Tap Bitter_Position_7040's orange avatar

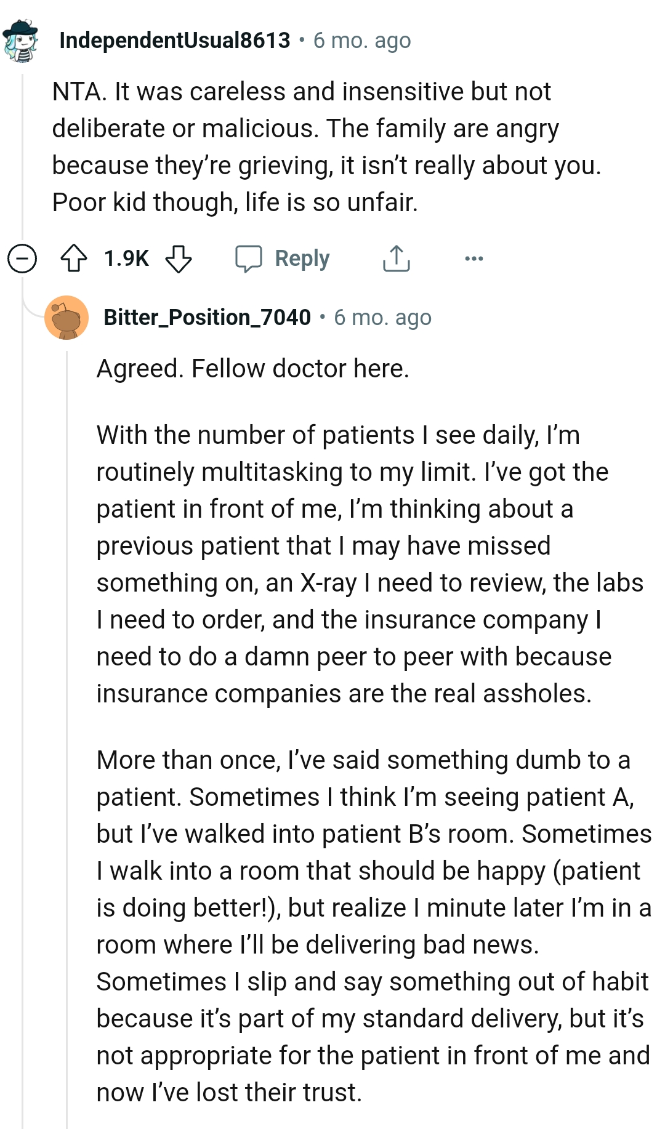(66, 318)
